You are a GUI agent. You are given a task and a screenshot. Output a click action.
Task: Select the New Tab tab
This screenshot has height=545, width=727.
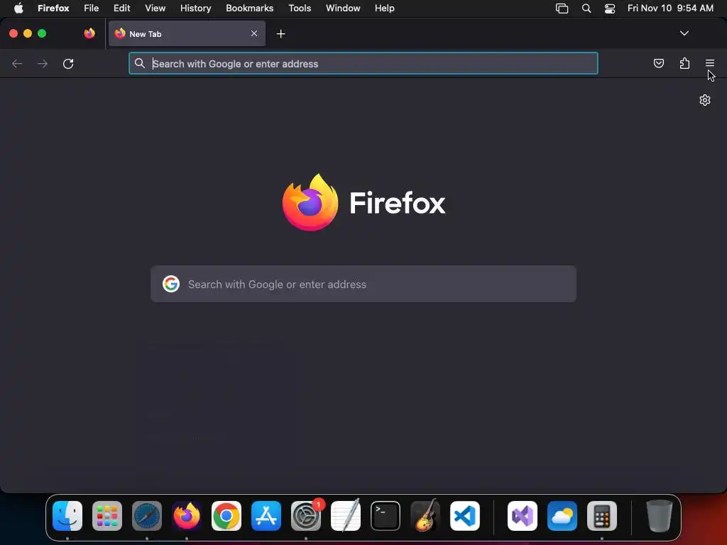click(187, 33)
